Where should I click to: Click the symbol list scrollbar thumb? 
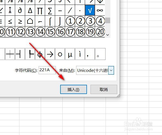(x=107, y=20)
